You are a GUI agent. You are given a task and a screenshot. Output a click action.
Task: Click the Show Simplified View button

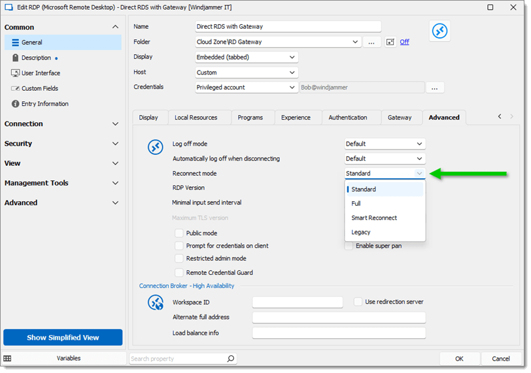(x=63, y=338)
